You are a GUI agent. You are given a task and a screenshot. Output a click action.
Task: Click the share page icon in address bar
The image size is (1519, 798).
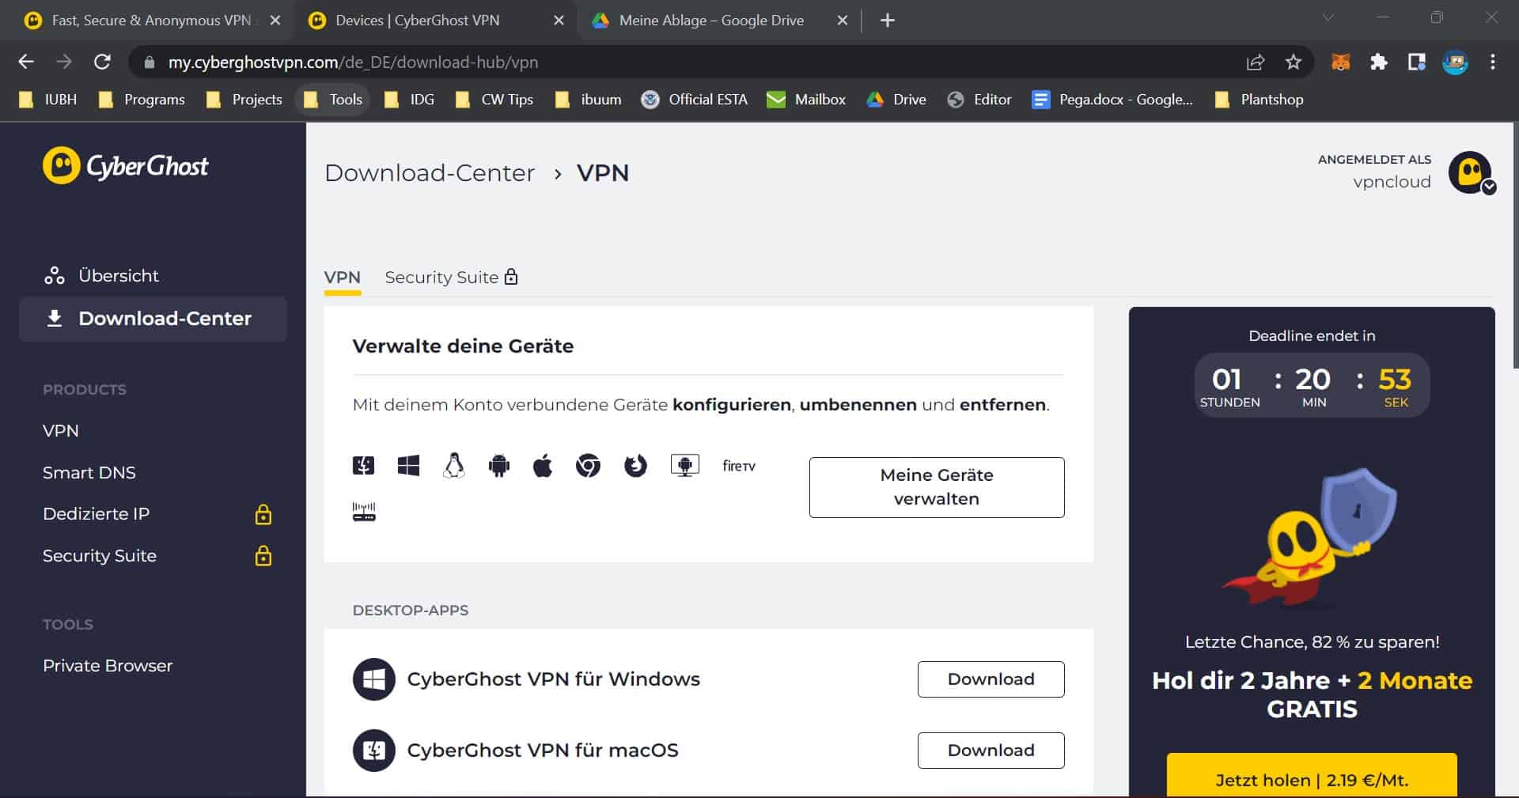pos(1256,62)
